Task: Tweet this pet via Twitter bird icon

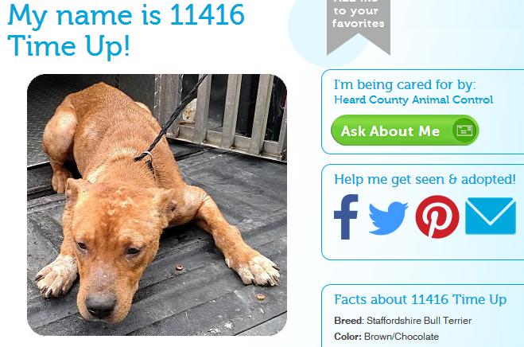Action: [388, 218]
